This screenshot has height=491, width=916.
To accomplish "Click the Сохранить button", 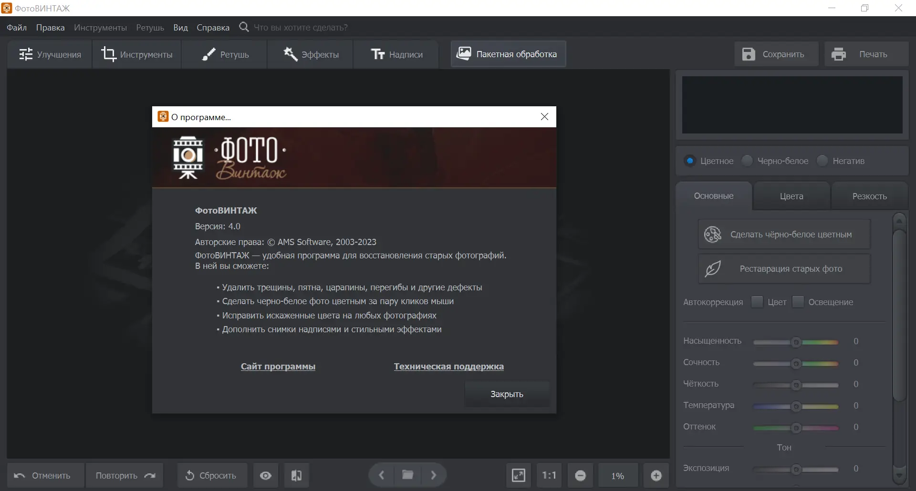I will [776, 54].
